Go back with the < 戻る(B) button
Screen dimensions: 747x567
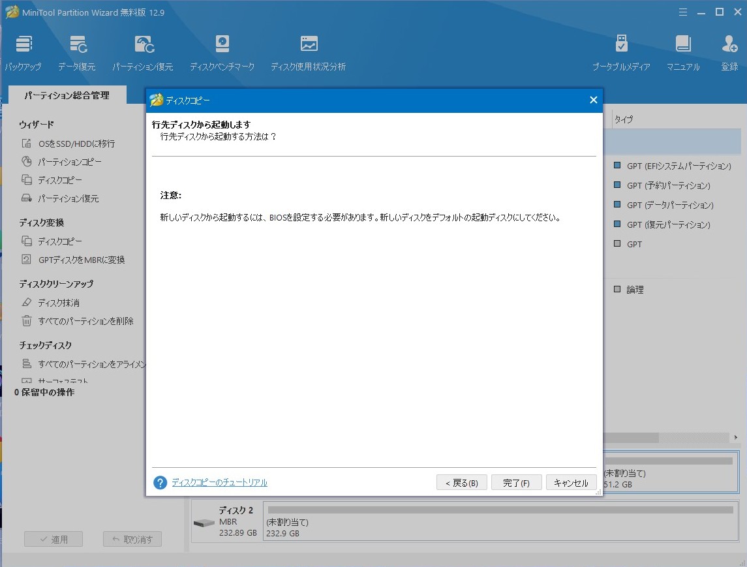pos(461,483)
